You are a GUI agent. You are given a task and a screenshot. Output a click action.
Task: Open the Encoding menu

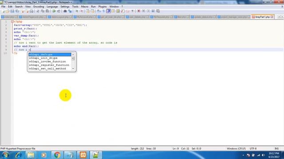[39, 7]
